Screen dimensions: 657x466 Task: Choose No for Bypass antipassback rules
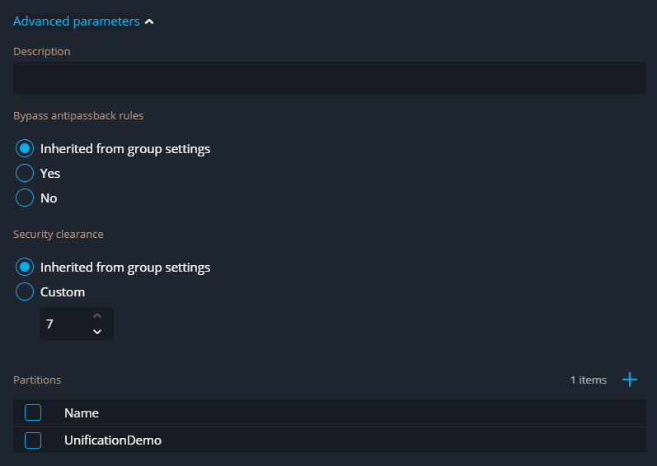coord(25,198)
